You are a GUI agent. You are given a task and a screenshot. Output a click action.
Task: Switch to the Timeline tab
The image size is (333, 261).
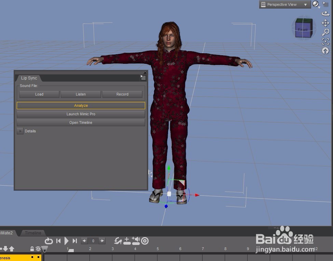(32, 233)
